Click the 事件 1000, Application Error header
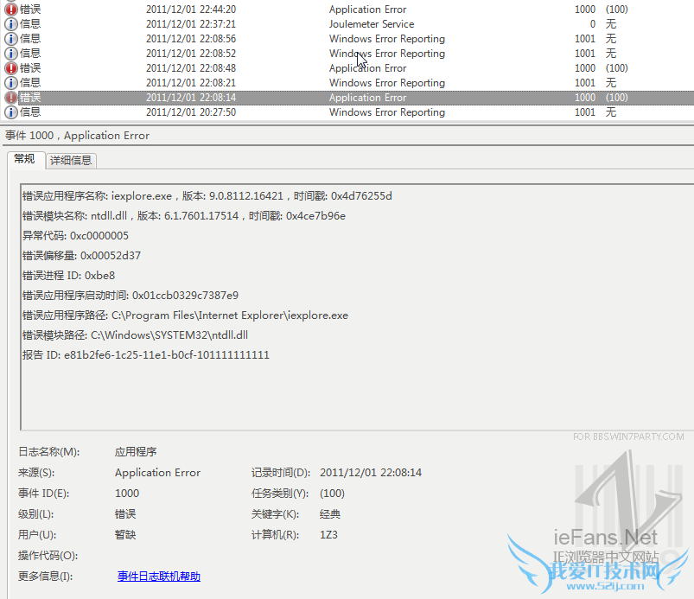Image resolution: width=694 pixels, height=599 pixels. pos(78,136)
